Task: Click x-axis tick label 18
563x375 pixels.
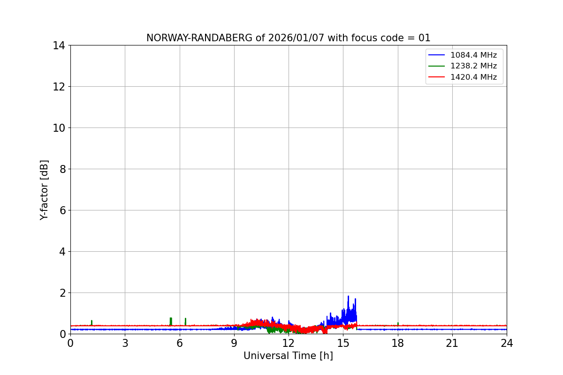Action: tap(398, 343)
